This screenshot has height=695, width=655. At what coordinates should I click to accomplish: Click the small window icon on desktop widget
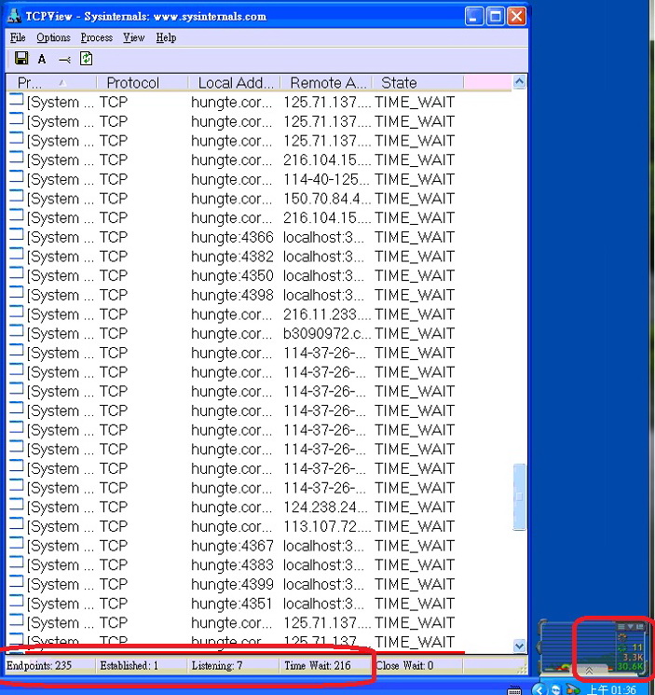639,626
